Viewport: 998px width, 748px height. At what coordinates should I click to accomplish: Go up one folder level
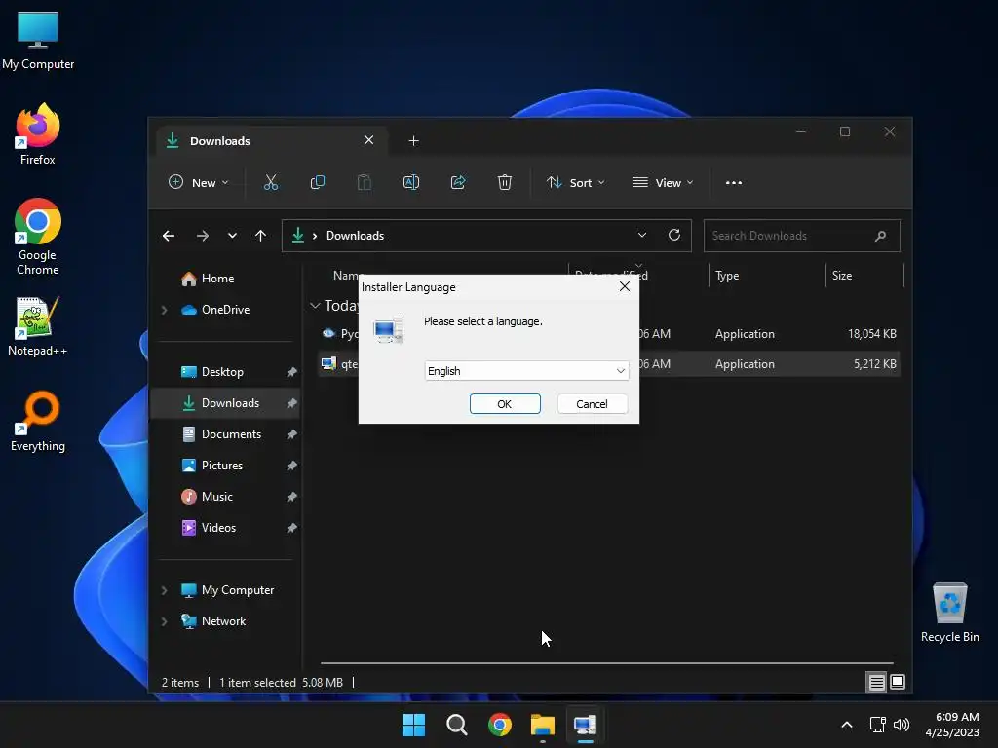(260, 236)
